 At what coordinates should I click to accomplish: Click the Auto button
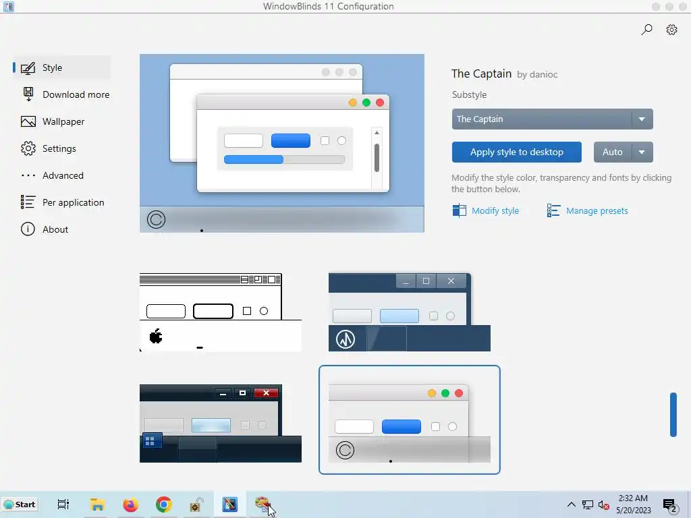point(613,152)
